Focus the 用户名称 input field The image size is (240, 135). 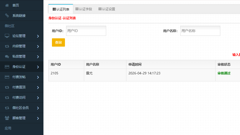tap(200, 31)
